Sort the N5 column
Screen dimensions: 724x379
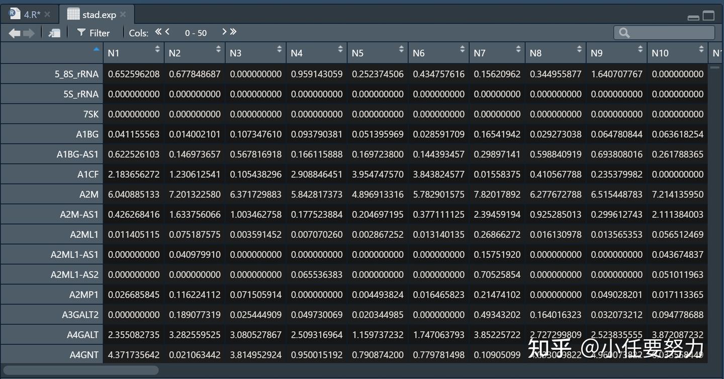(x=400, y=50)
